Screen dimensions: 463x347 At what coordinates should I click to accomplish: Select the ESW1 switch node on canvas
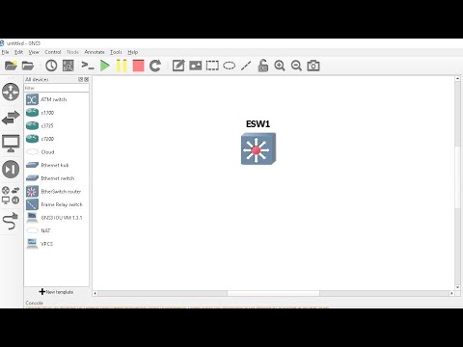click(259, 148)
